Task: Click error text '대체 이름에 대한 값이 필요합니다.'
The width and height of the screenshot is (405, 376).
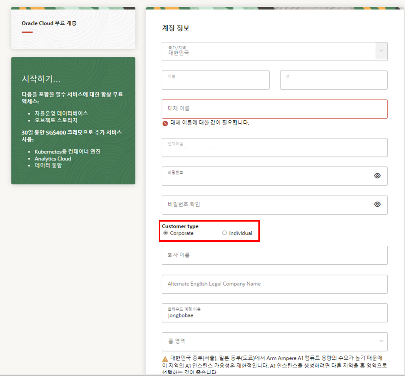Action: point(210,123)
